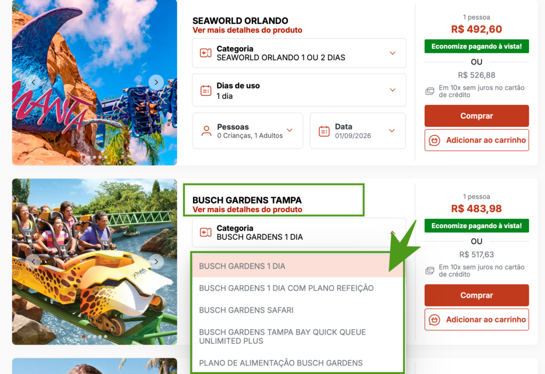The width and height of the screenshot is (545, 374).
Task: Click the R$ 492,60 price
Action: 476,29
